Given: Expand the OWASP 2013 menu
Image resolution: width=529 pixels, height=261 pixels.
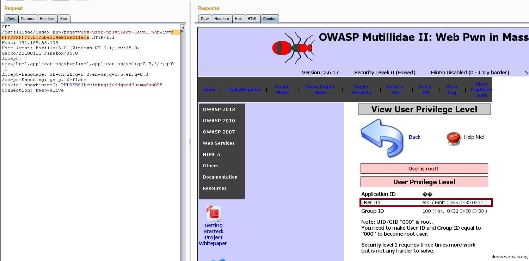Looking at the screenshot, I should point(219,109).
